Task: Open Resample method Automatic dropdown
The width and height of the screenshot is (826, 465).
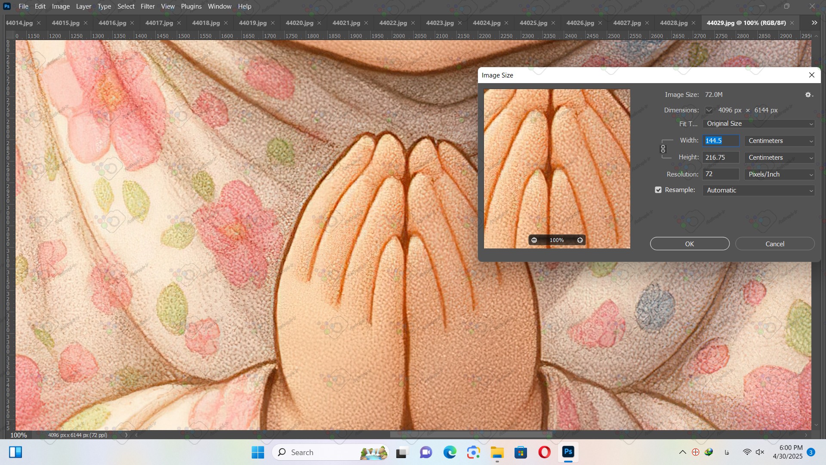Action: click(758, 190)
